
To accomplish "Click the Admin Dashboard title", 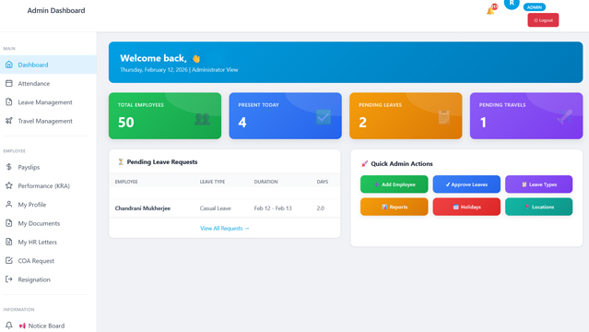I will (x=56, y=10).
